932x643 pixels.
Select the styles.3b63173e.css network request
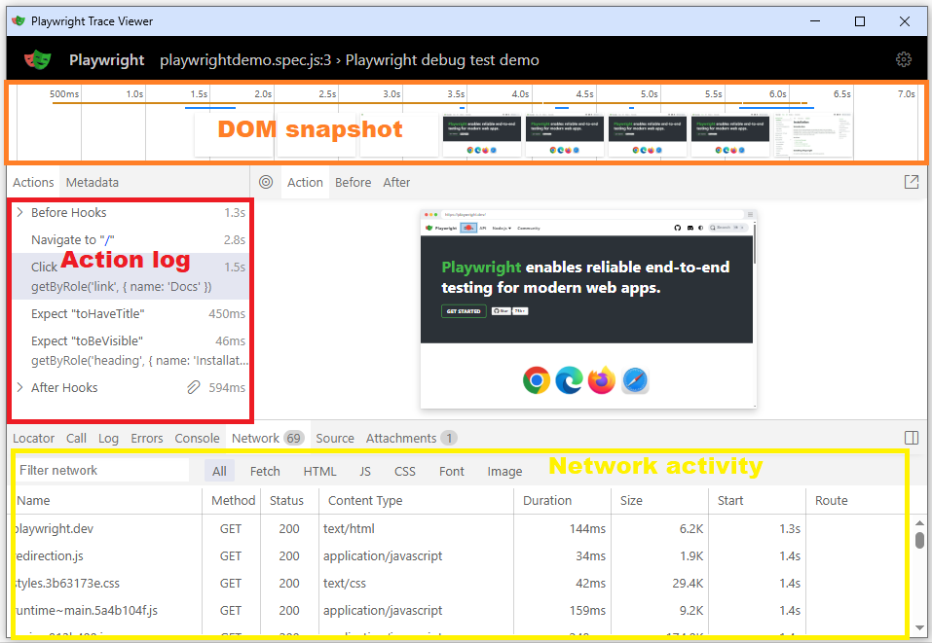(x=462, y=583)
